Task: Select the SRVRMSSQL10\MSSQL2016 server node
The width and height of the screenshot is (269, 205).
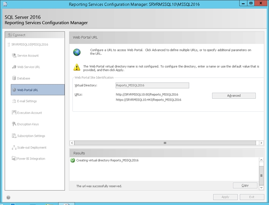Action: click(x=29, y=44)
